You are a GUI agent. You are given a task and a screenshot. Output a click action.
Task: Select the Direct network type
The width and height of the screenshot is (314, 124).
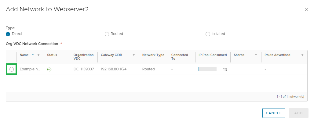point(8,34)
